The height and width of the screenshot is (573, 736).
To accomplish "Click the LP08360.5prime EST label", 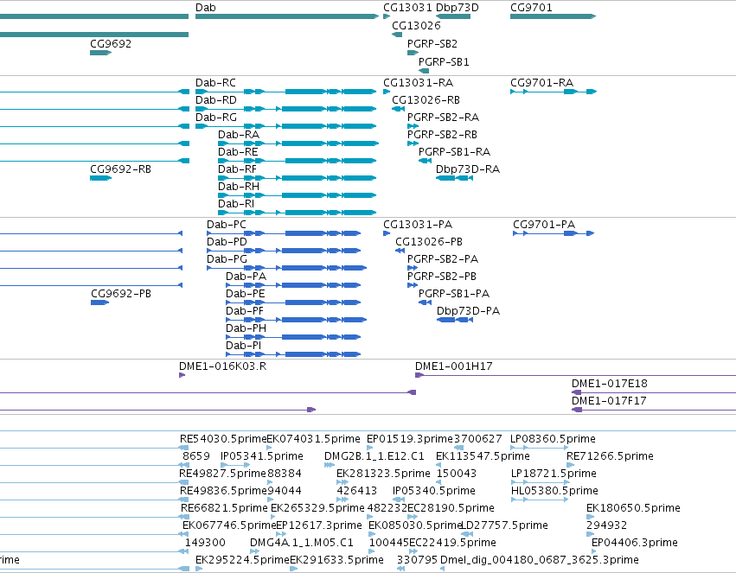I will point(553,439).
